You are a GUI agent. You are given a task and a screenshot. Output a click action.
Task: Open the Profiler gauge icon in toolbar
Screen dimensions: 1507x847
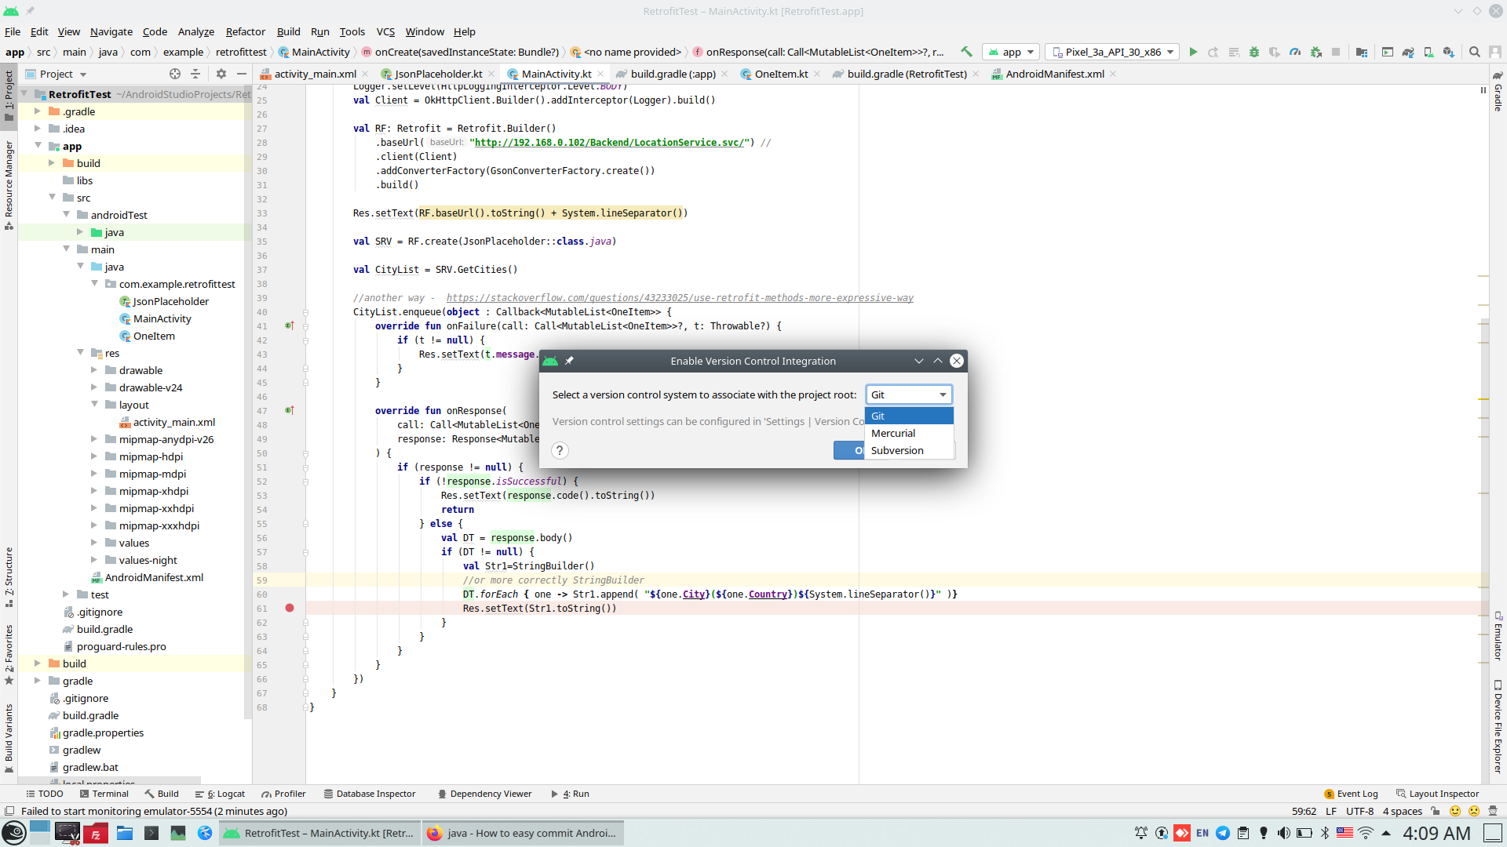tap(1295, 52)
